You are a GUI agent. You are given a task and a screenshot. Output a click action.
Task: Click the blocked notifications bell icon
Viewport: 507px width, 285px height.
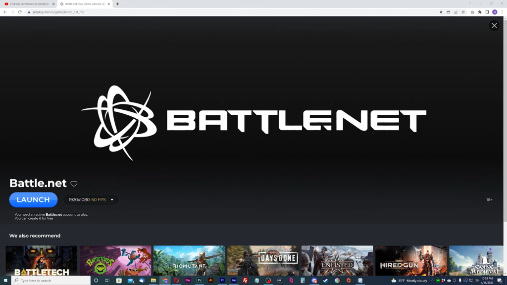pos(441,12)
